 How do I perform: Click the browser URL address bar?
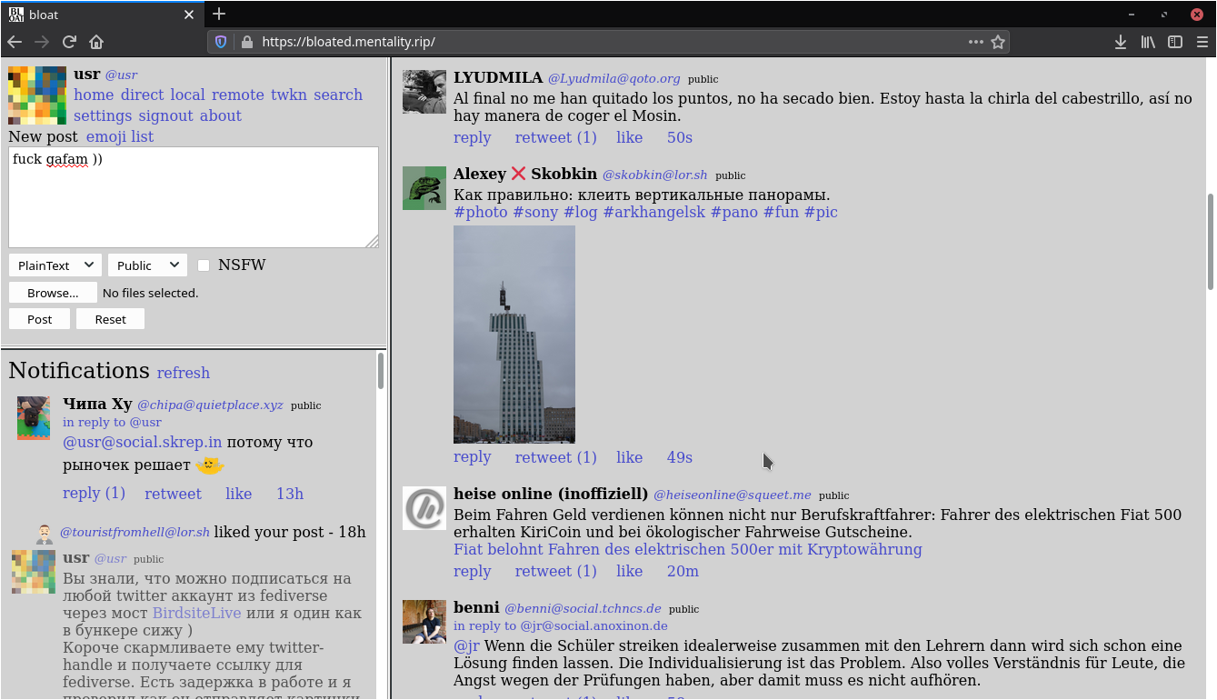click(609, 42)
